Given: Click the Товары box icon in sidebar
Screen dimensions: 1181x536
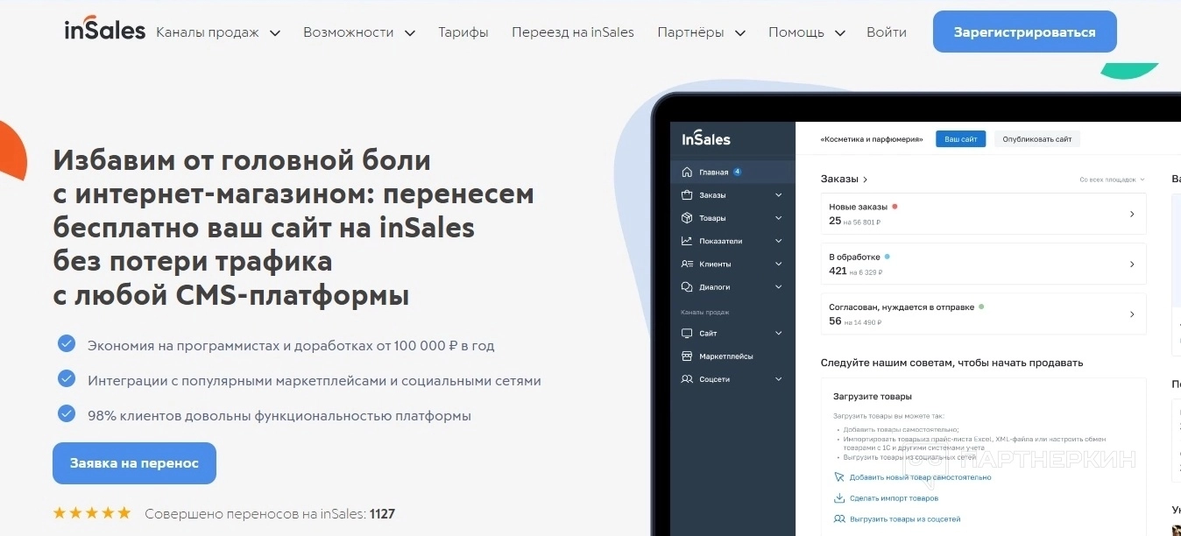Looking at the screenshot, I should tap(687, 218).
